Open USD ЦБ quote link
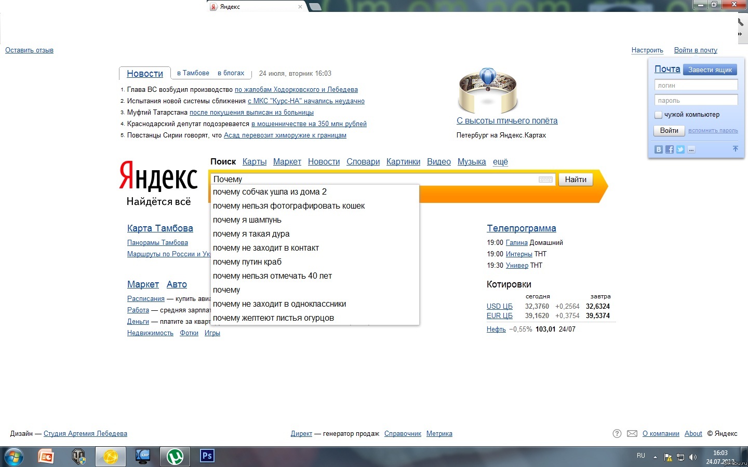This screenshot has width=748, height=467. [x=500, y=307]
